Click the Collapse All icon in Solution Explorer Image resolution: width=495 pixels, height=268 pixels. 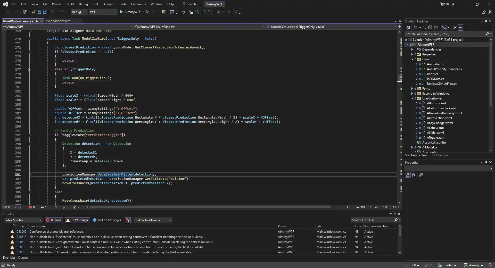[431, 28]
